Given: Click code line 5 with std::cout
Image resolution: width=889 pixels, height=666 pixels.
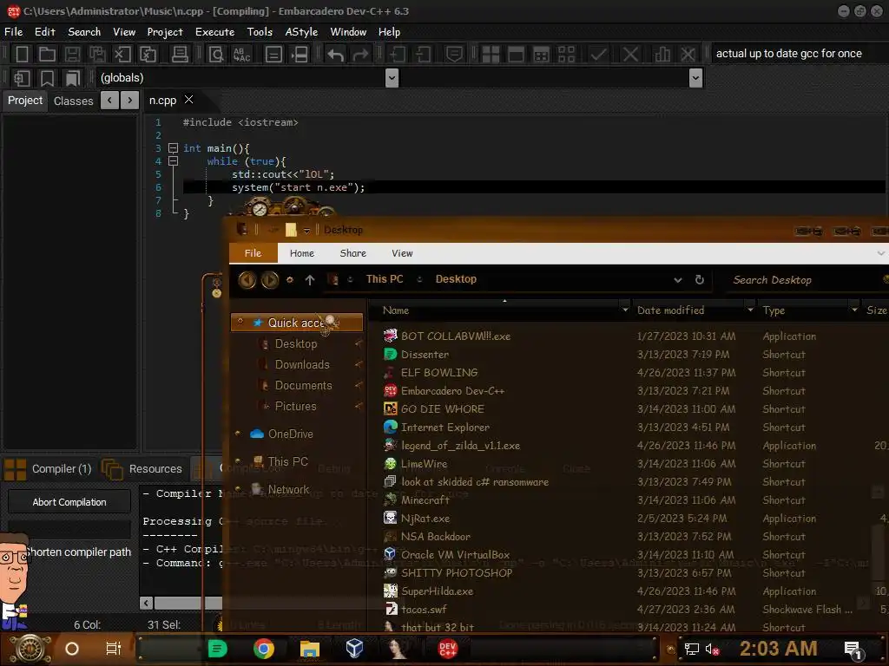Looking at the screenshot, I should click(x=283, y=174).
